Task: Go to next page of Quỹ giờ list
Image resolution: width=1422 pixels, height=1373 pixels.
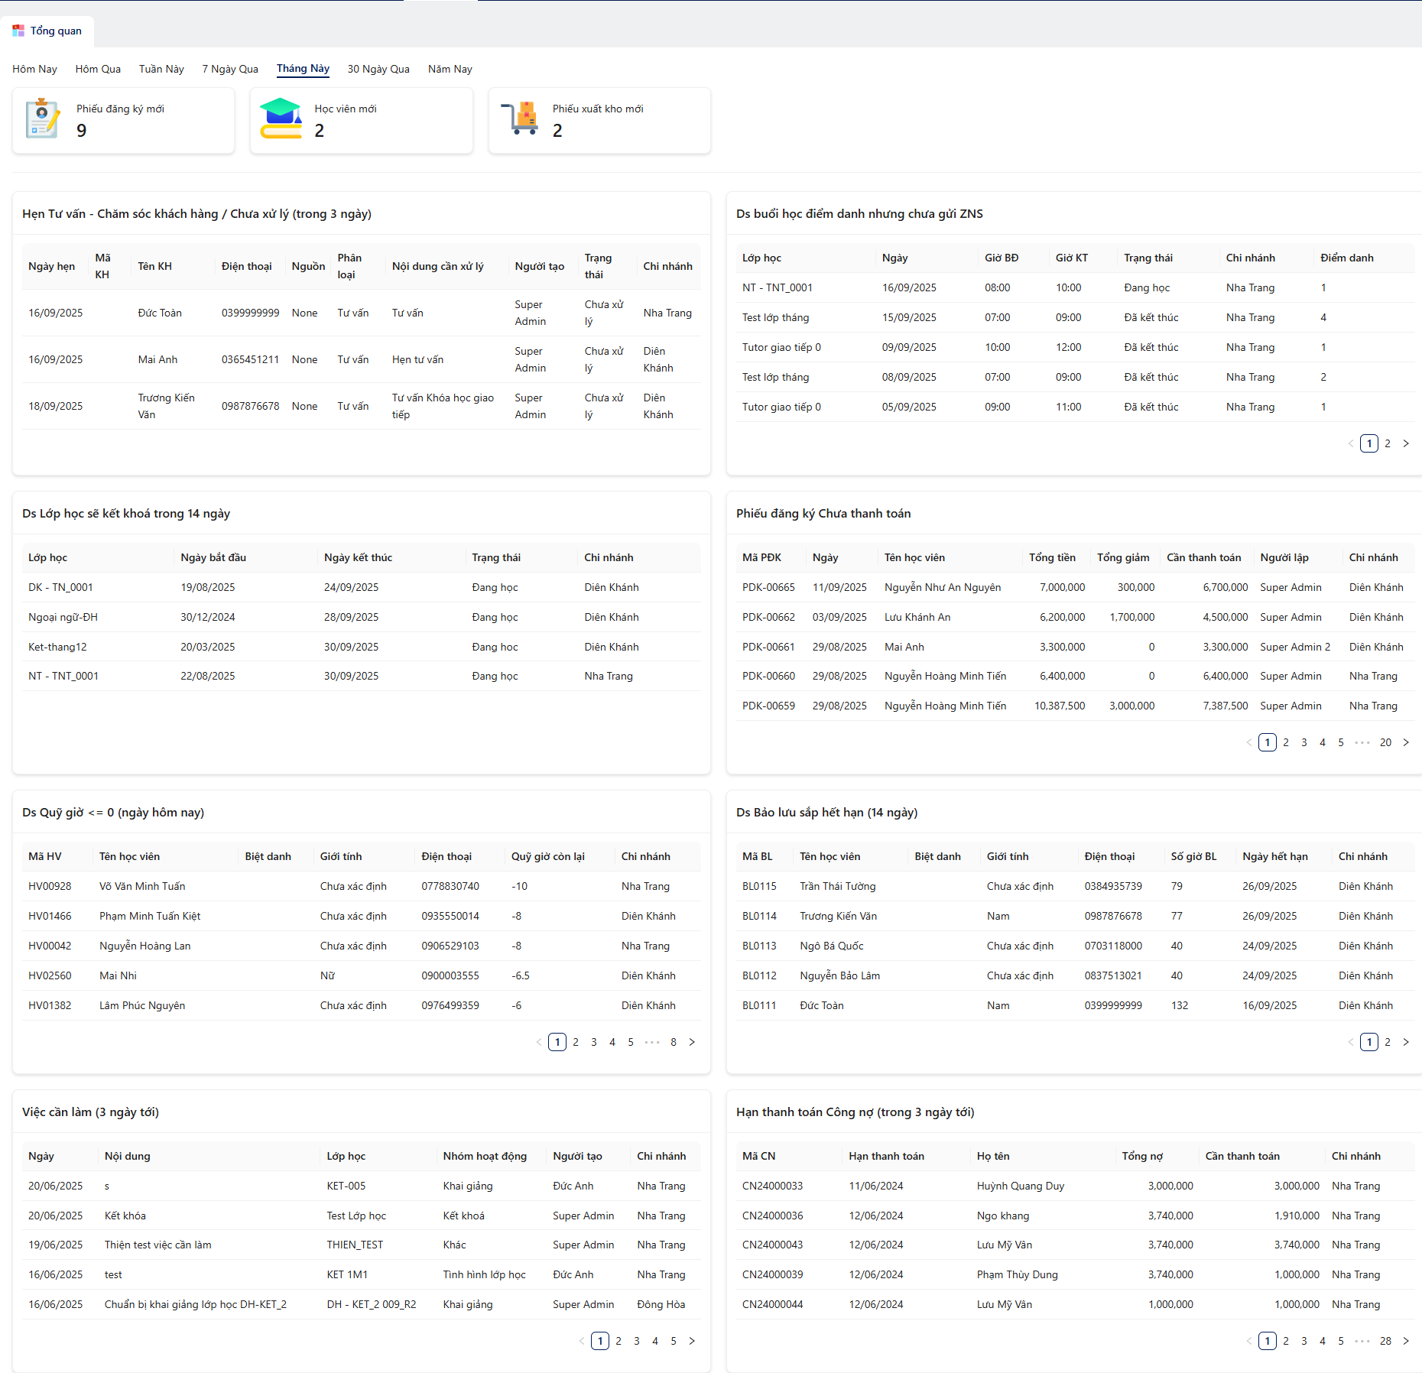Action: click(x=692, y=1042)
